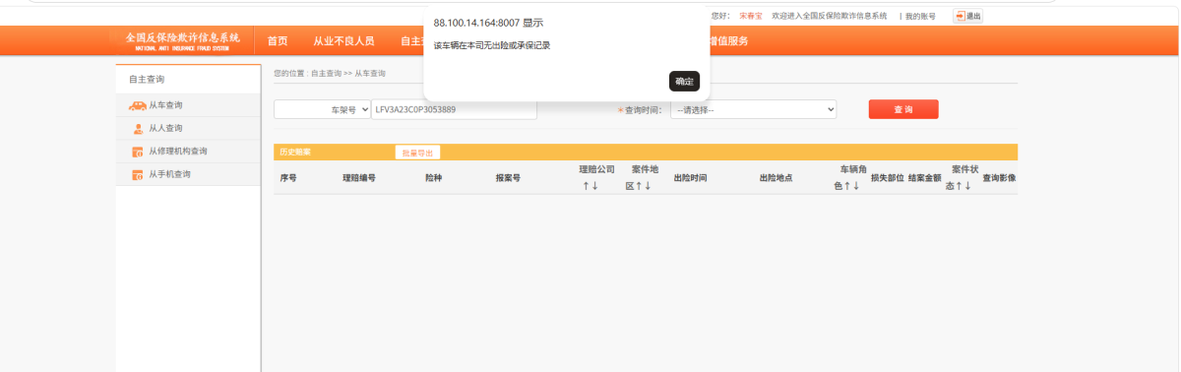Go to 首页 in navigation bar
This screenshot has width=1181, height=372.
coord(278,40)
